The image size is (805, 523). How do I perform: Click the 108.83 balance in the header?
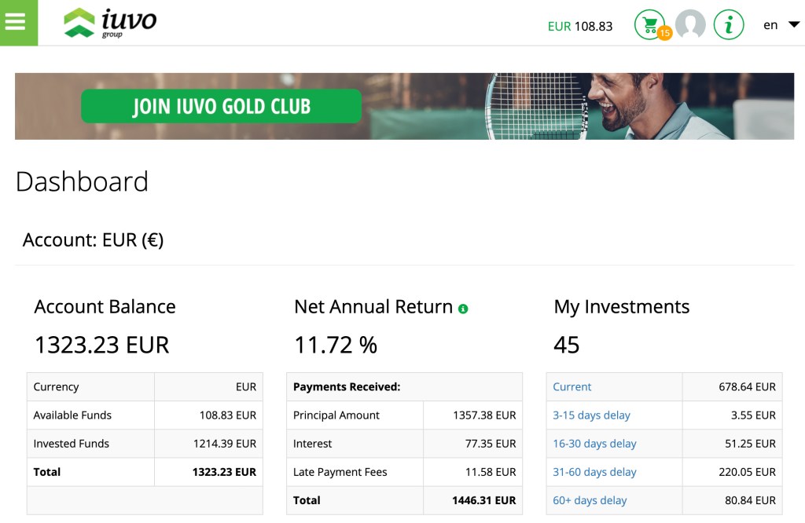(594, 26)
